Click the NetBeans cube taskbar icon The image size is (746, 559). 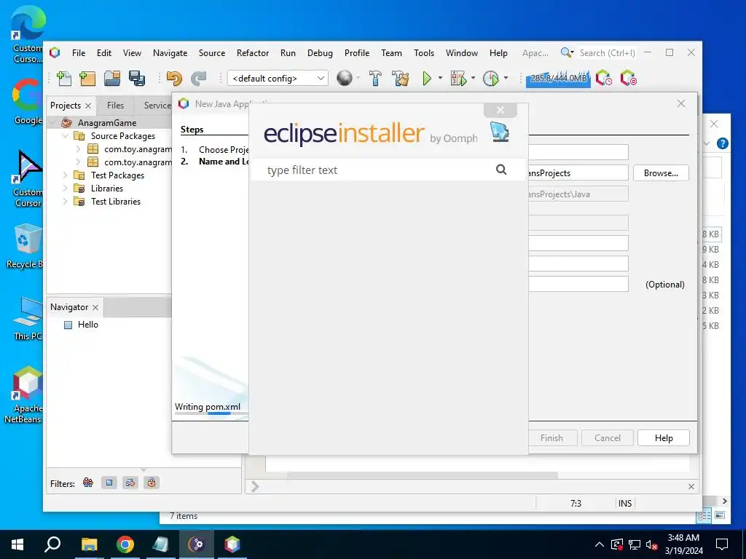click(x=232, y=544)
